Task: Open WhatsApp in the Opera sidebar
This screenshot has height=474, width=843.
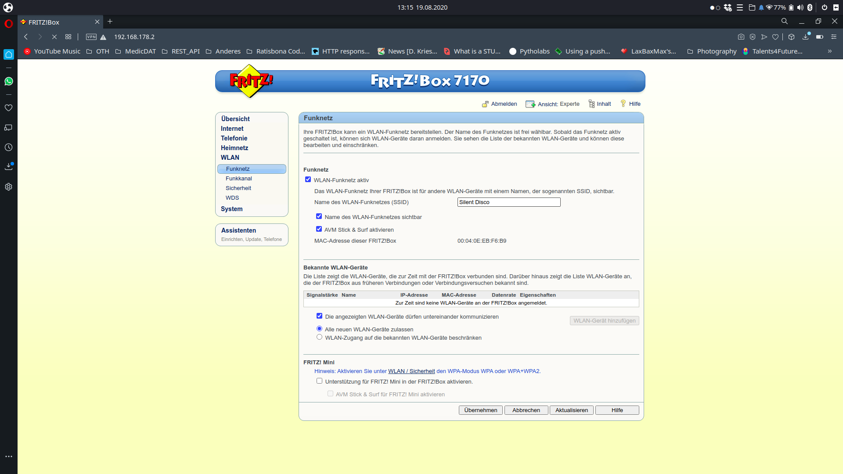Action: pos(9,81)
